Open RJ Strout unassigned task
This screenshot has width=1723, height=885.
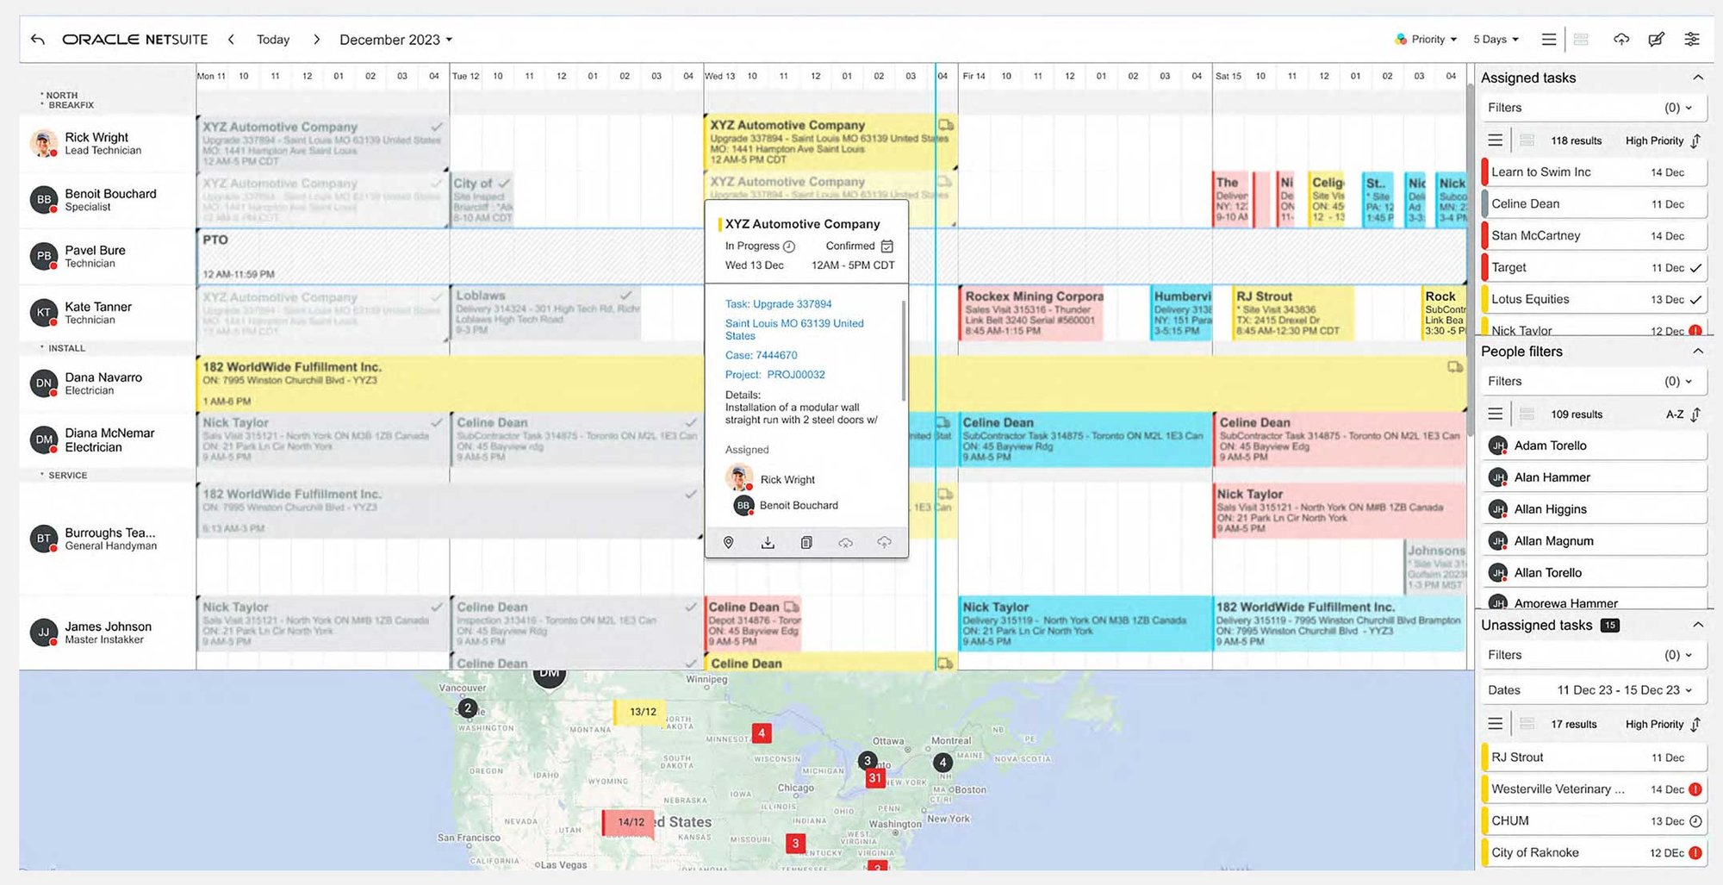click(x=1593, y=757)
